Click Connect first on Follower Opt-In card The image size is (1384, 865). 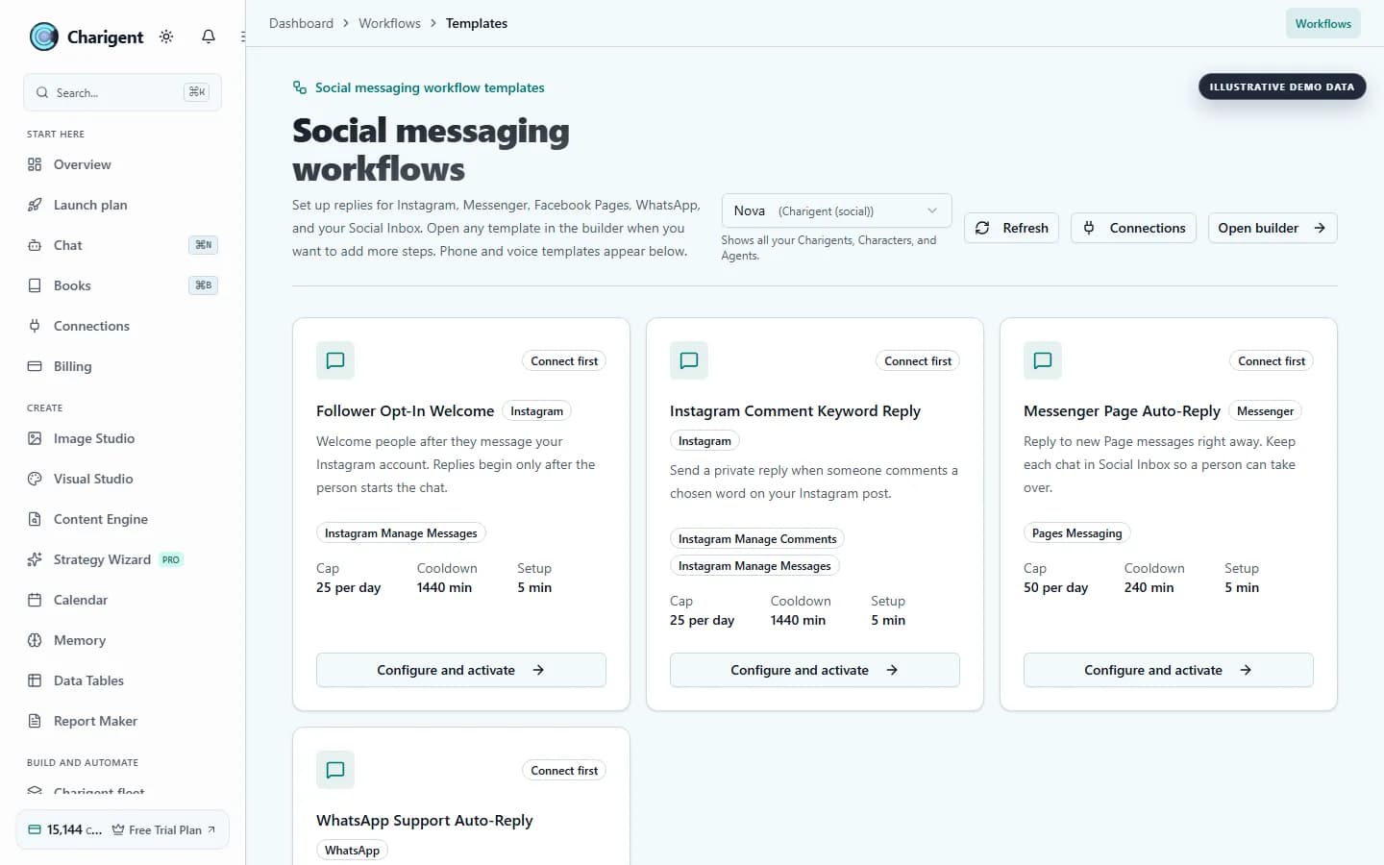[x=564, y=361]
